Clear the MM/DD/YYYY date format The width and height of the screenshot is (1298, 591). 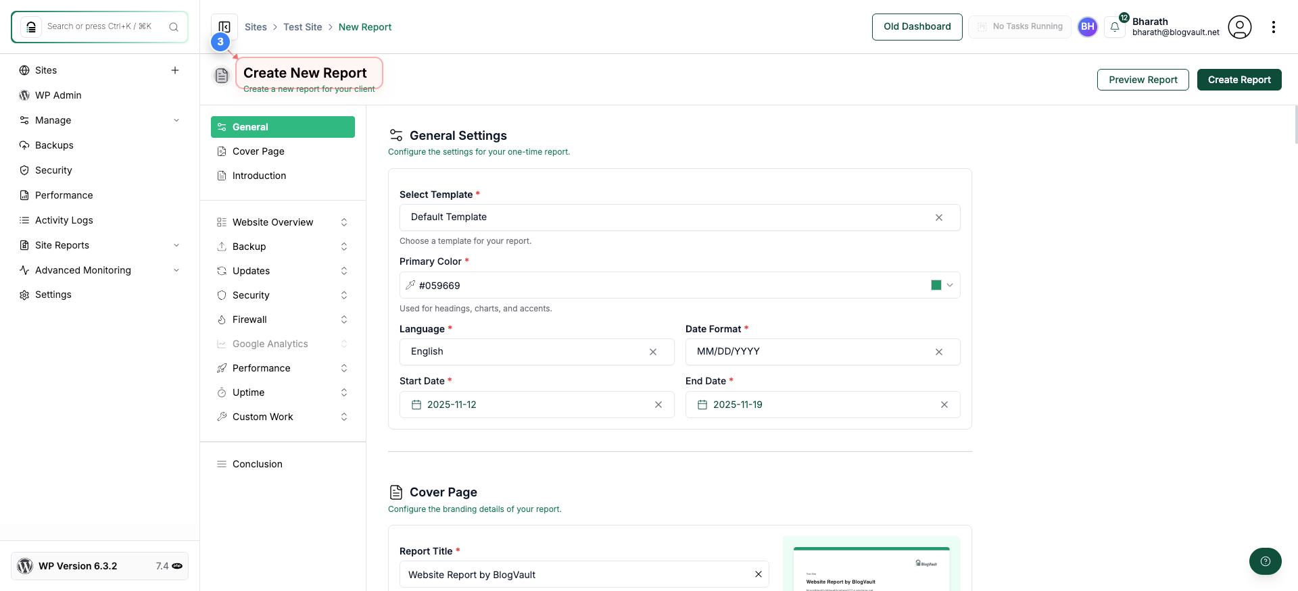click(939, 352)
